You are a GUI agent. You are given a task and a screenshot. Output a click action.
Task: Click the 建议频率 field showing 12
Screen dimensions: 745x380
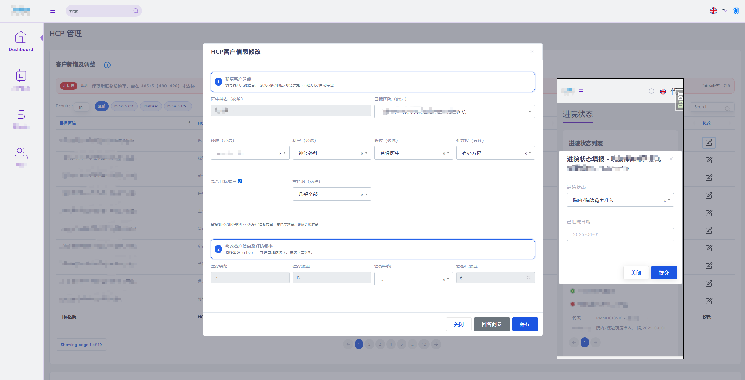tap(332, 278)
